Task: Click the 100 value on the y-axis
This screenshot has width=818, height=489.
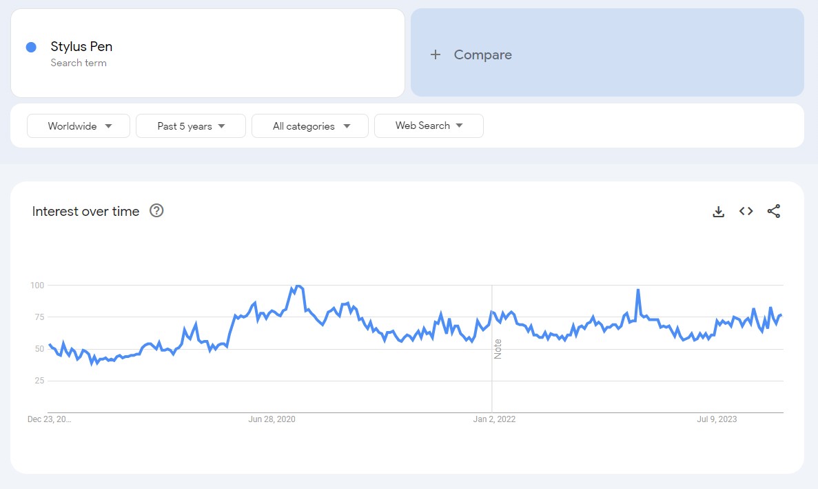Action: [x=37, y=285]
